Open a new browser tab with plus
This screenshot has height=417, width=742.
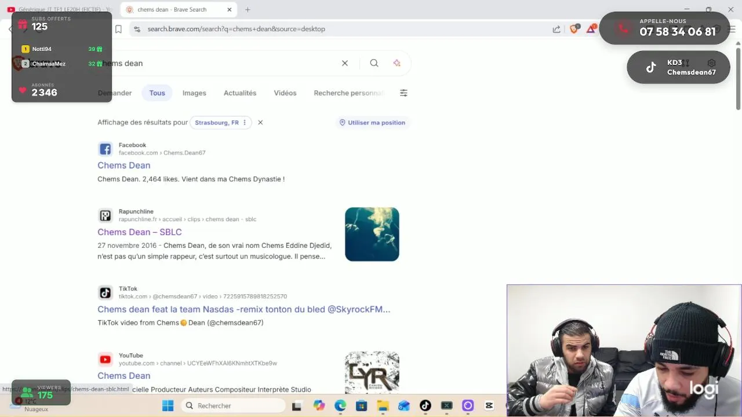(x=248, y=10)
